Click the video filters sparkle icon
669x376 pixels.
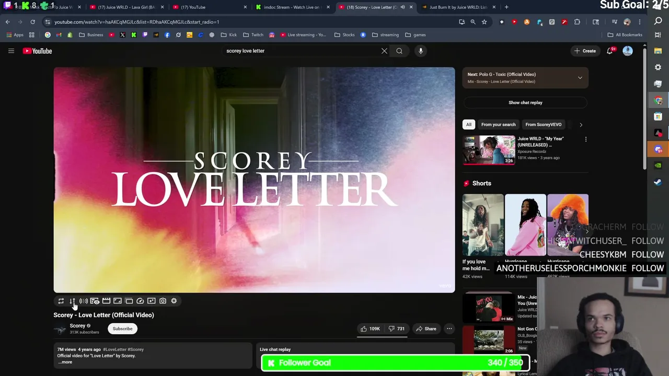click(x=152, y=301)
